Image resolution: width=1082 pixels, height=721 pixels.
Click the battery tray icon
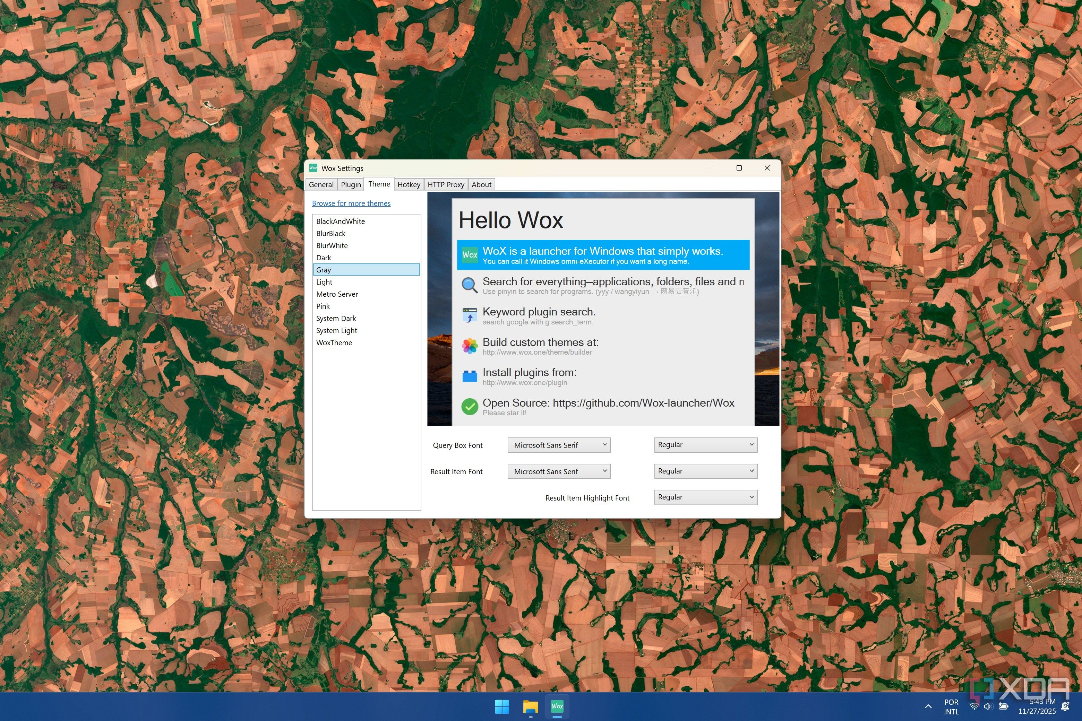point(1003,707)
